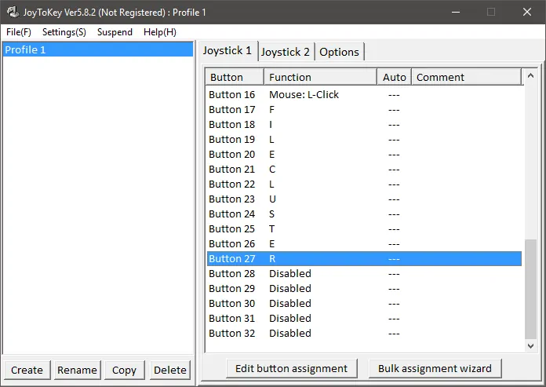Select Profile 1 in the profile list
This screenshot has height=387, width=546.
(97, 49)
